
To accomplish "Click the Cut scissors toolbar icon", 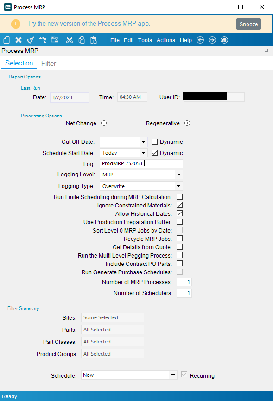I will (x=70, y=40).
